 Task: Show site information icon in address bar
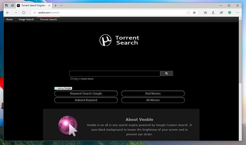pyautogui.click(x=35, y=13)
